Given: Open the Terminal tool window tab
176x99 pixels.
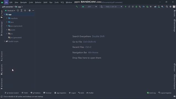Looking at the screenshot, I should [x=47, y=93].
